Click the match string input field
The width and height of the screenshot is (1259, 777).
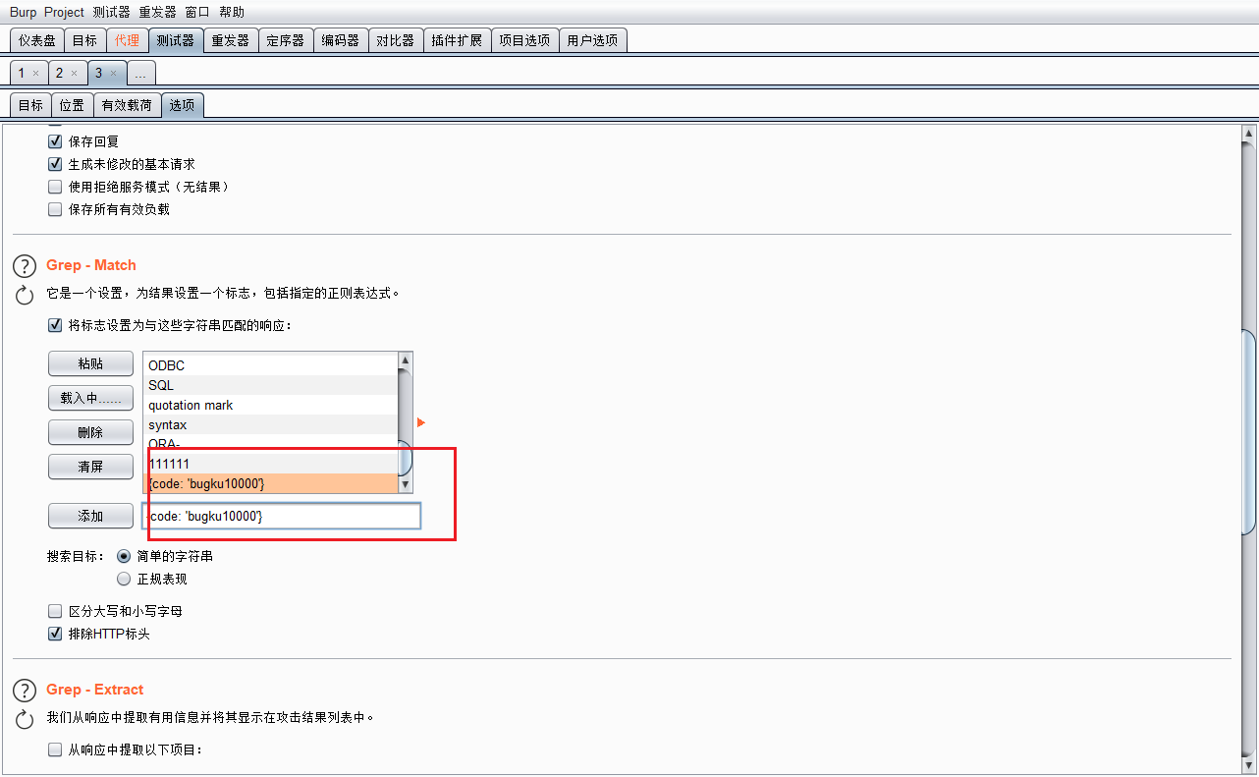(x=285, y=516)
